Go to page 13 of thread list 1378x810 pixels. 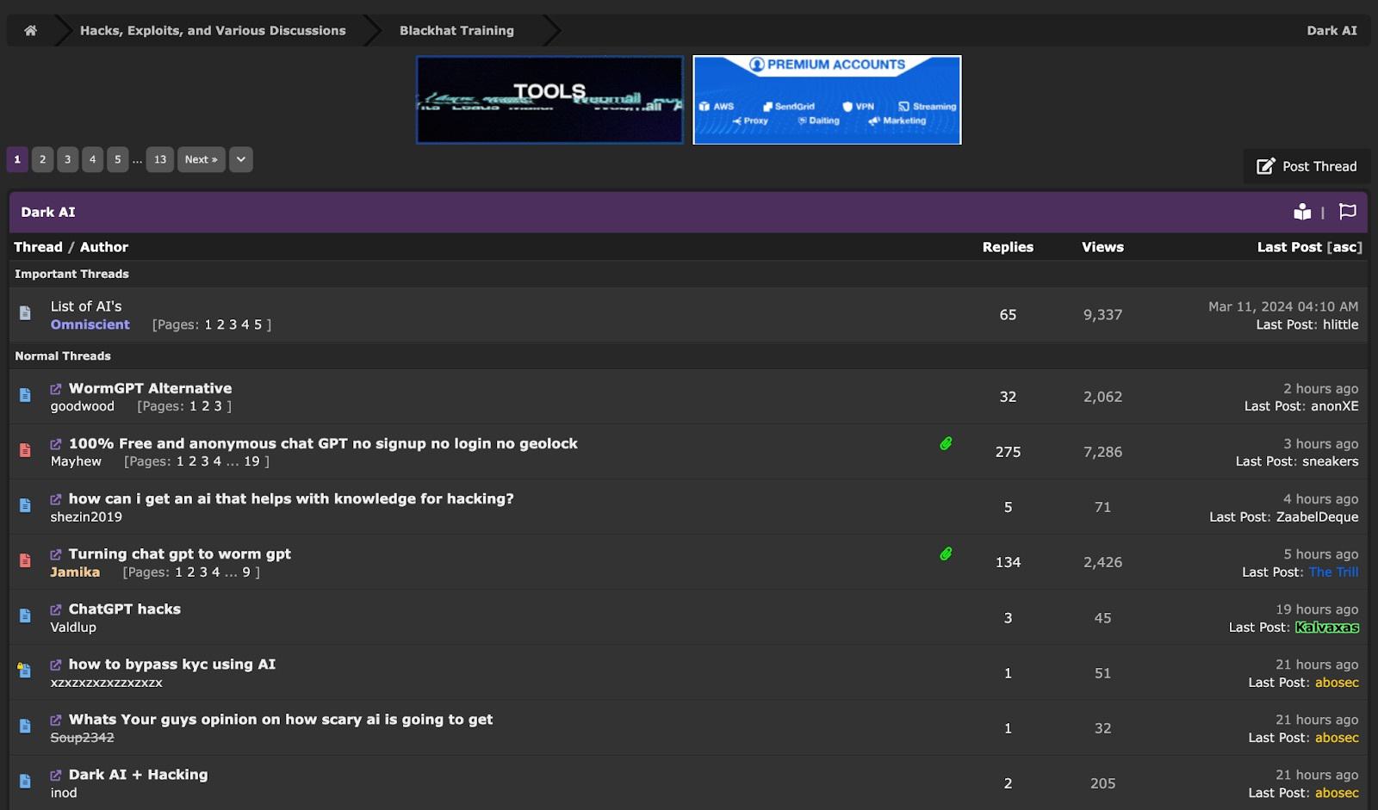click(160, 159)
